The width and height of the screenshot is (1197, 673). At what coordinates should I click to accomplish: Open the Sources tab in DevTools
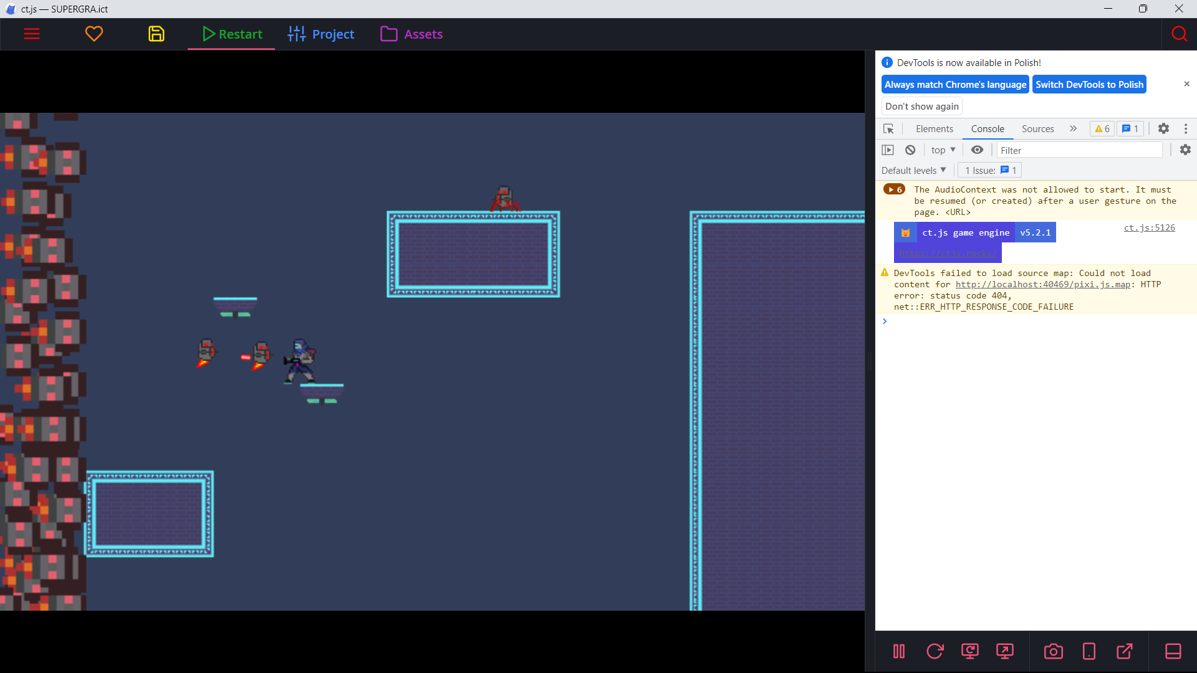coord(1037,129)
